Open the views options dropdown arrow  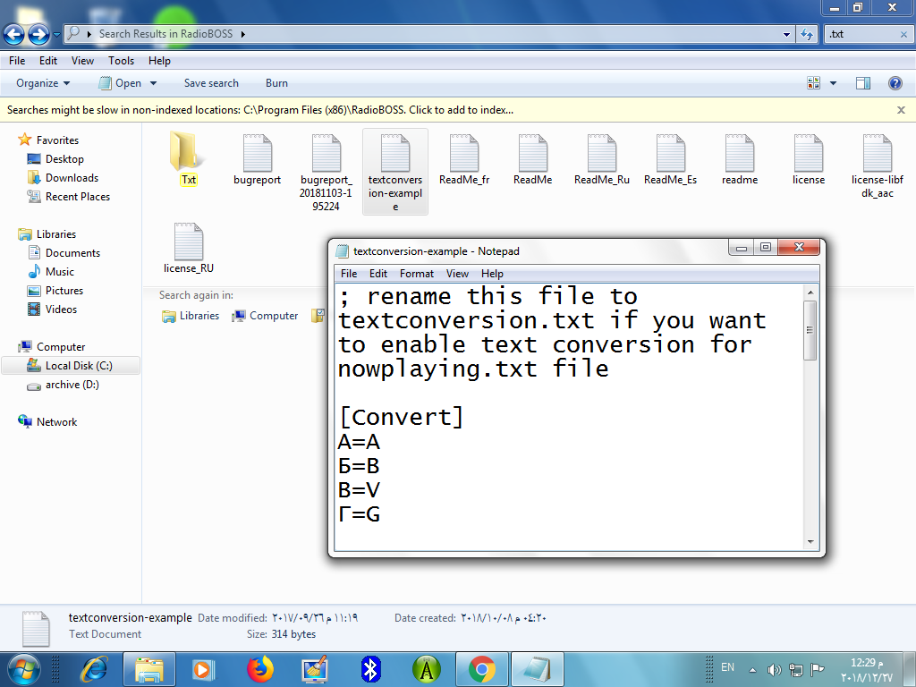pyautogui.click(x=833, y=83)
